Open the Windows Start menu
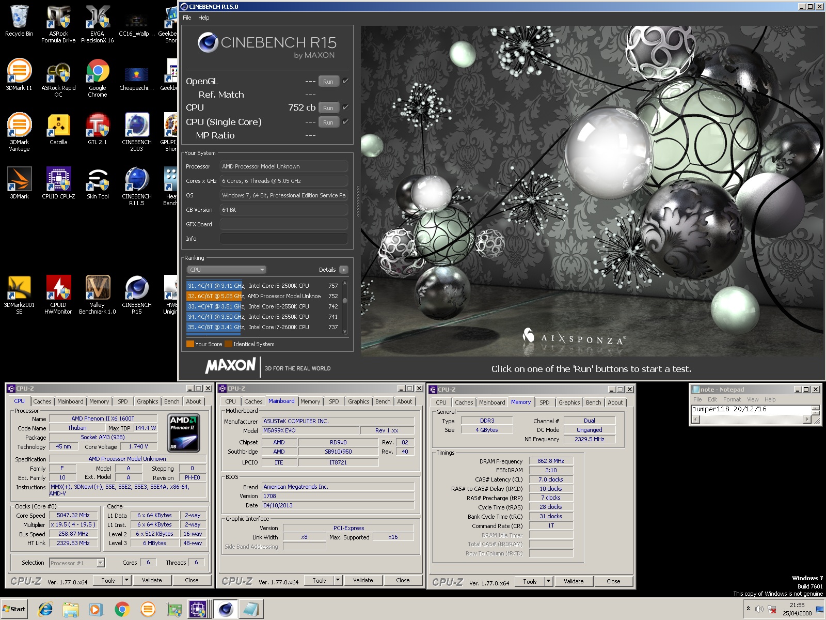 point(14,609)
